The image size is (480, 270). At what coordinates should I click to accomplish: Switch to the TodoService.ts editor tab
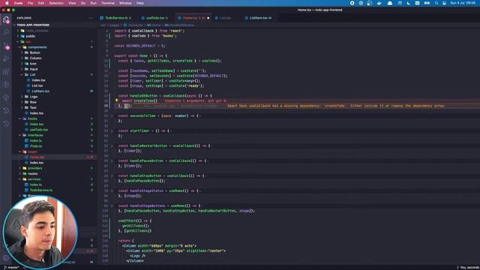click(x=116, y=18)
